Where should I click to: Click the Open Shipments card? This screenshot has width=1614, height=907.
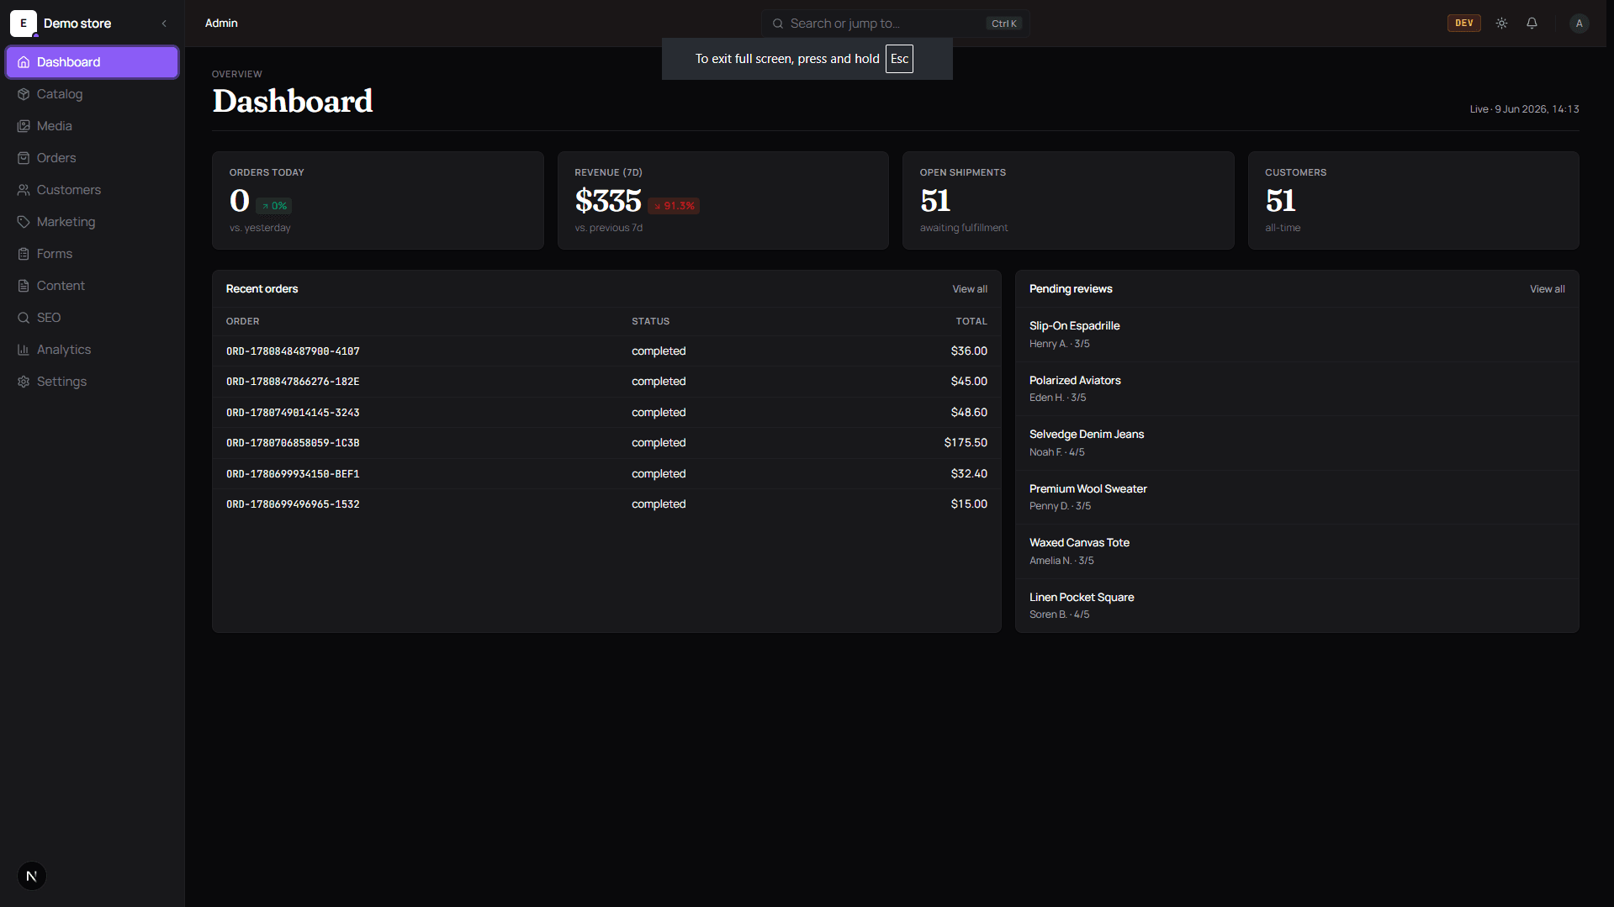coord(1068,200)
